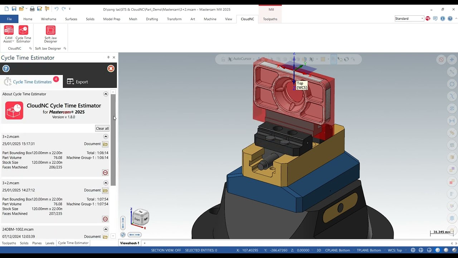Image resolution: width=458 pixels, height=258 pixels.
Task: Open document folder for 24DBM-1002 estimate
Action: click(x=105, y=237)
